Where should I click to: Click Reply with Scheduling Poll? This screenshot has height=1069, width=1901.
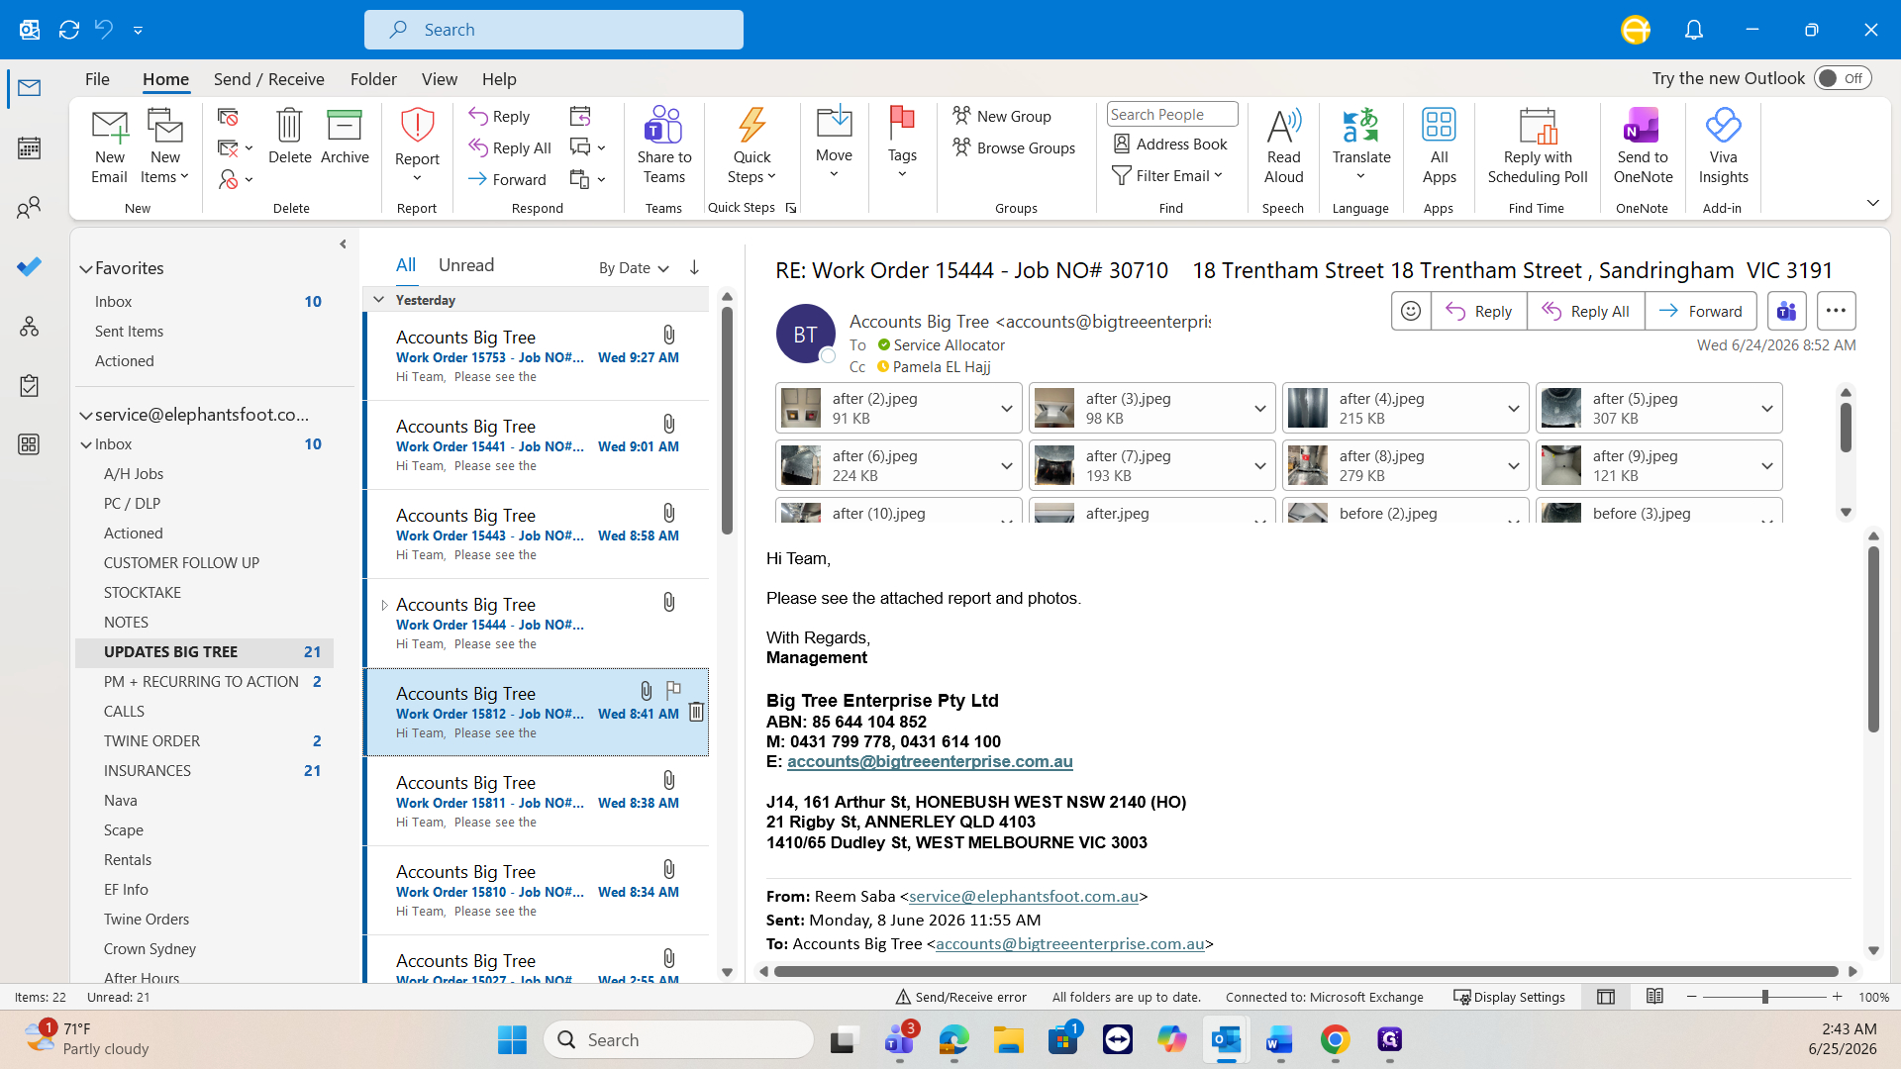pos(1537,146)
